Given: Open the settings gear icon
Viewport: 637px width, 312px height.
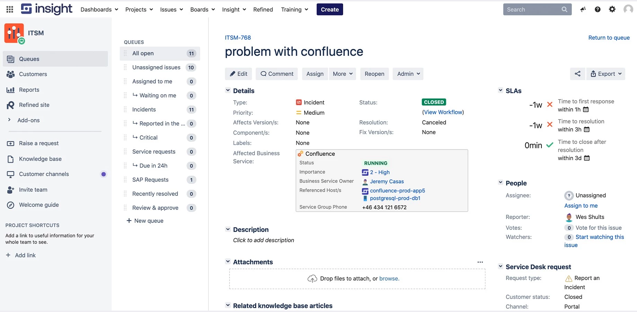Looking at the screenshot, I should click(612, 9).
